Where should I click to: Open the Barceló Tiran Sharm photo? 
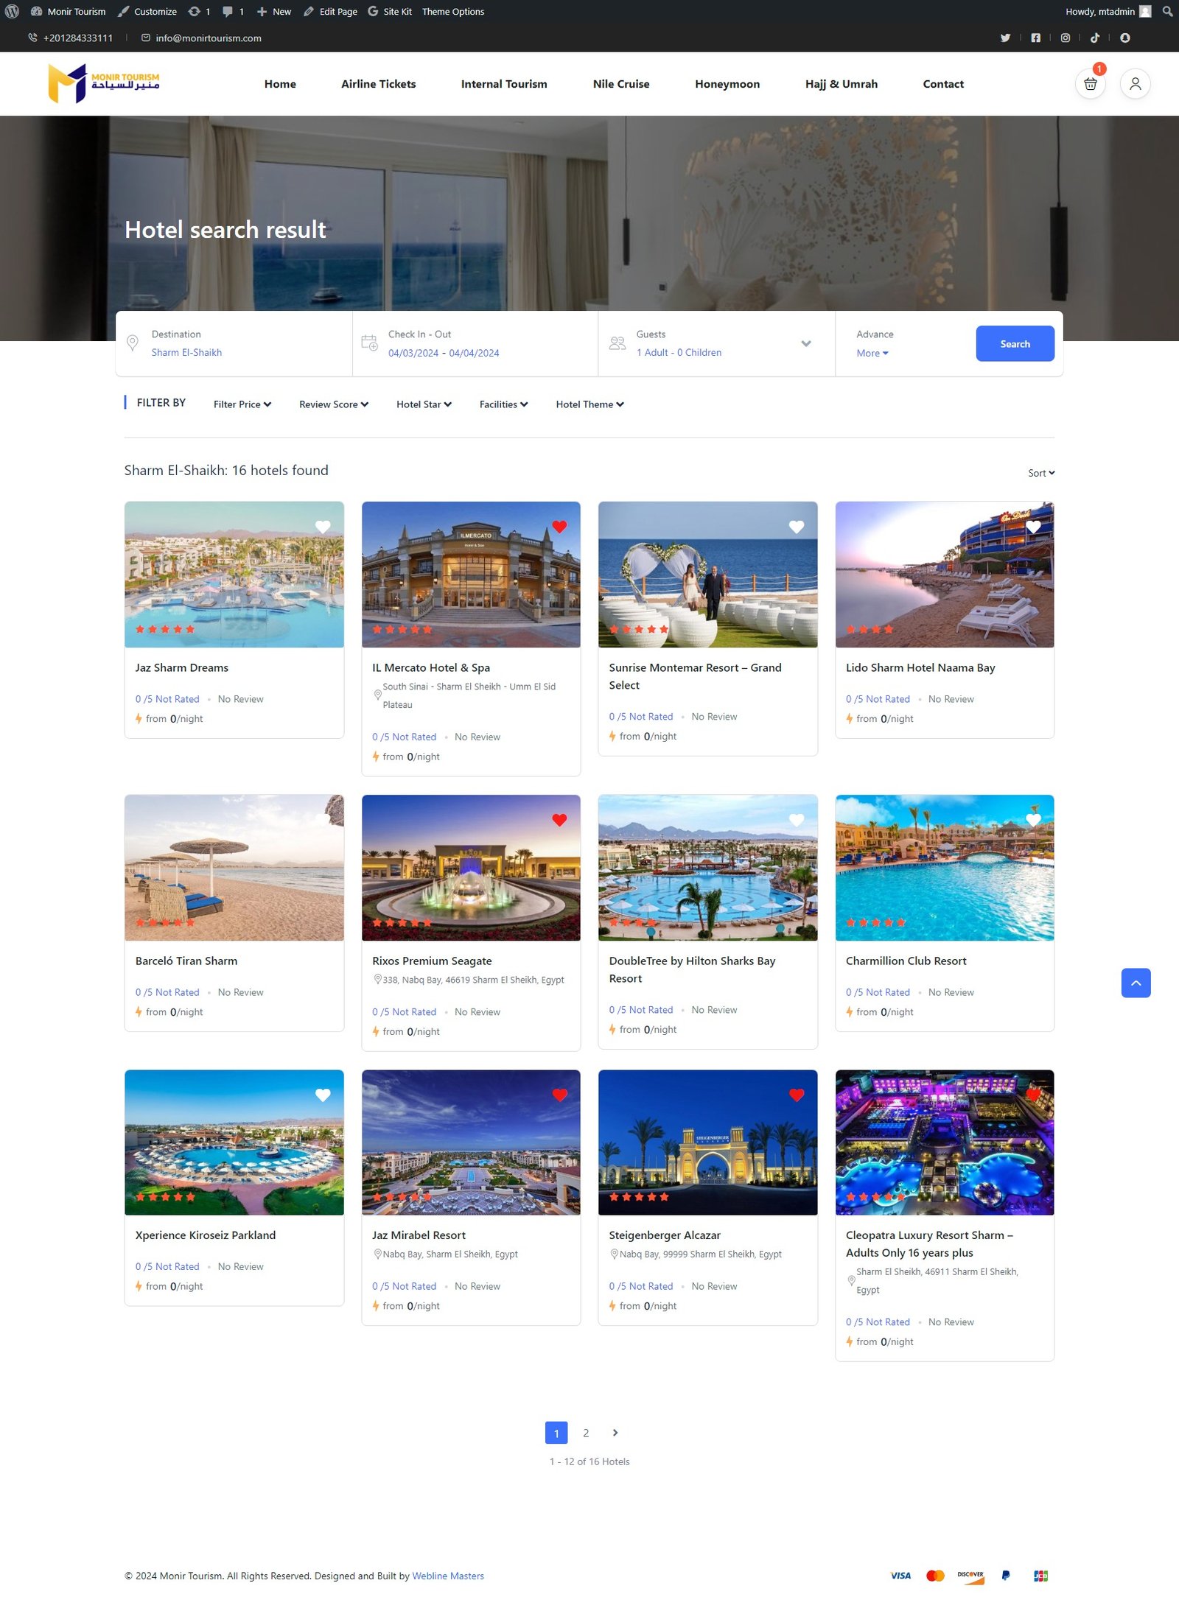(234, 868)
